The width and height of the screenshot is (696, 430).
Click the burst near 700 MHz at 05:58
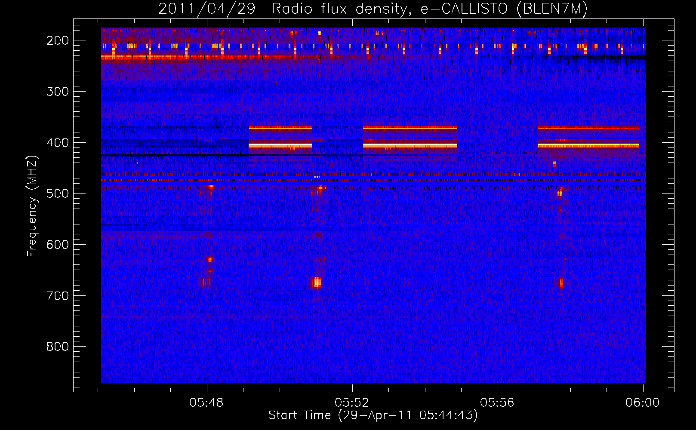[x=561, y=283]
